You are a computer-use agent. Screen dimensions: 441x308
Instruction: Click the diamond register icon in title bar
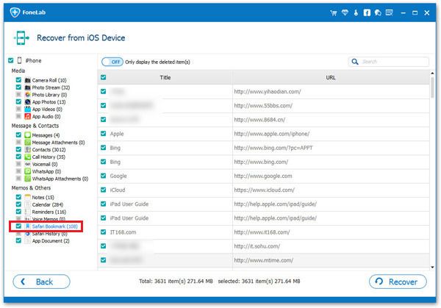point(345,12)
